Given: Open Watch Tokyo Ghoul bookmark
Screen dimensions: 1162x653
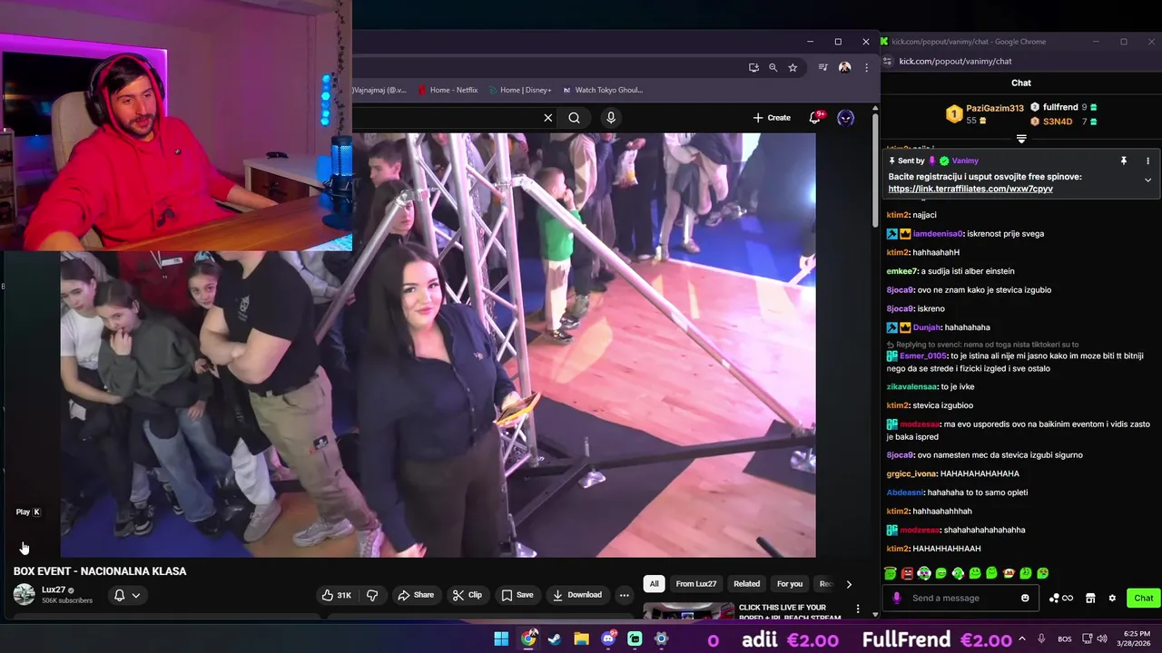Looking at the screenshot, I should click(x=603, y=90).
